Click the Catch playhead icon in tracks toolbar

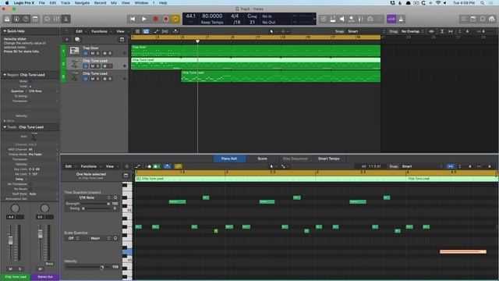coord(175,31)
